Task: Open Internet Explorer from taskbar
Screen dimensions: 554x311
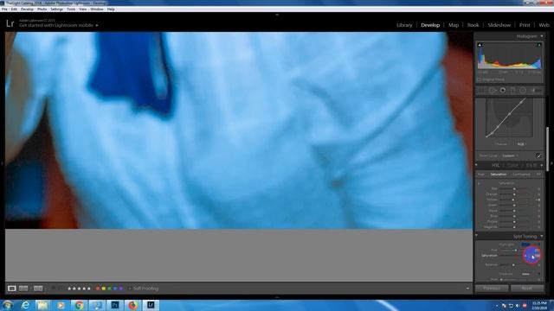Action: point(25,305)
